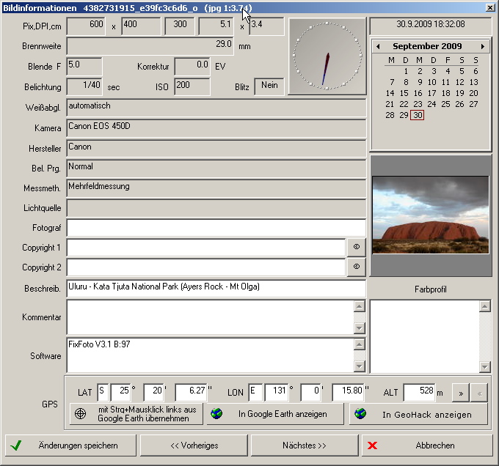Click the Kommentar scroll down arrow
Screen dimensions: 499x466
(360, 328)
